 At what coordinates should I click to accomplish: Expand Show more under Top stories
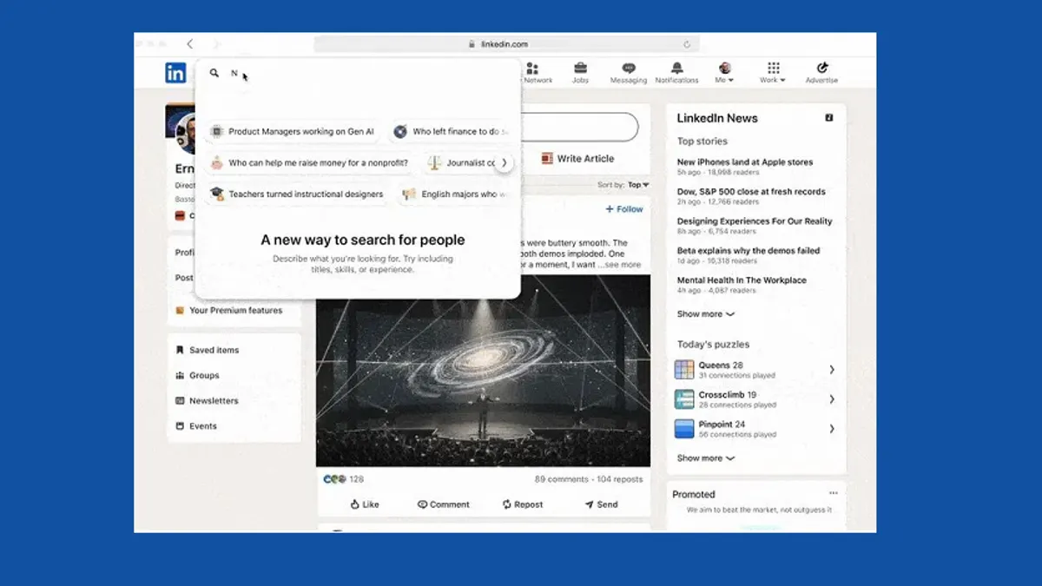pos(705,314)
